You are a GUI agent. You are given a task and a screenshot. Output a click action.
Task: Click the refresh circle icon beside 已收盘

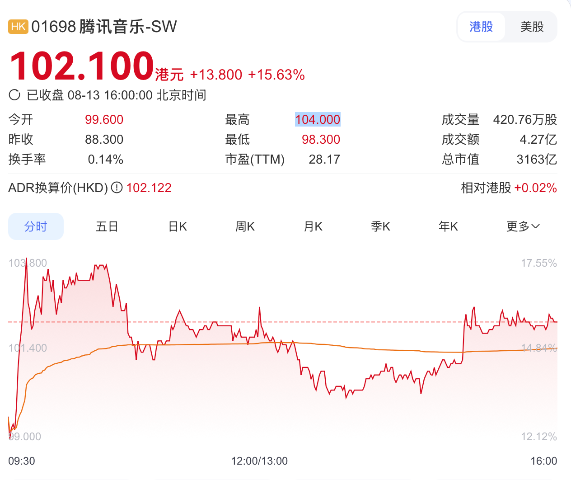coord(14,95)
